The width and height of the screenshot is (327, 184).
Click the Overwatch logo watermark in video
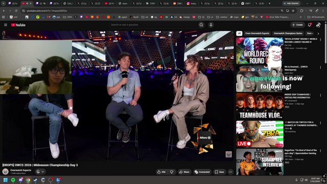tap(228, 154)
